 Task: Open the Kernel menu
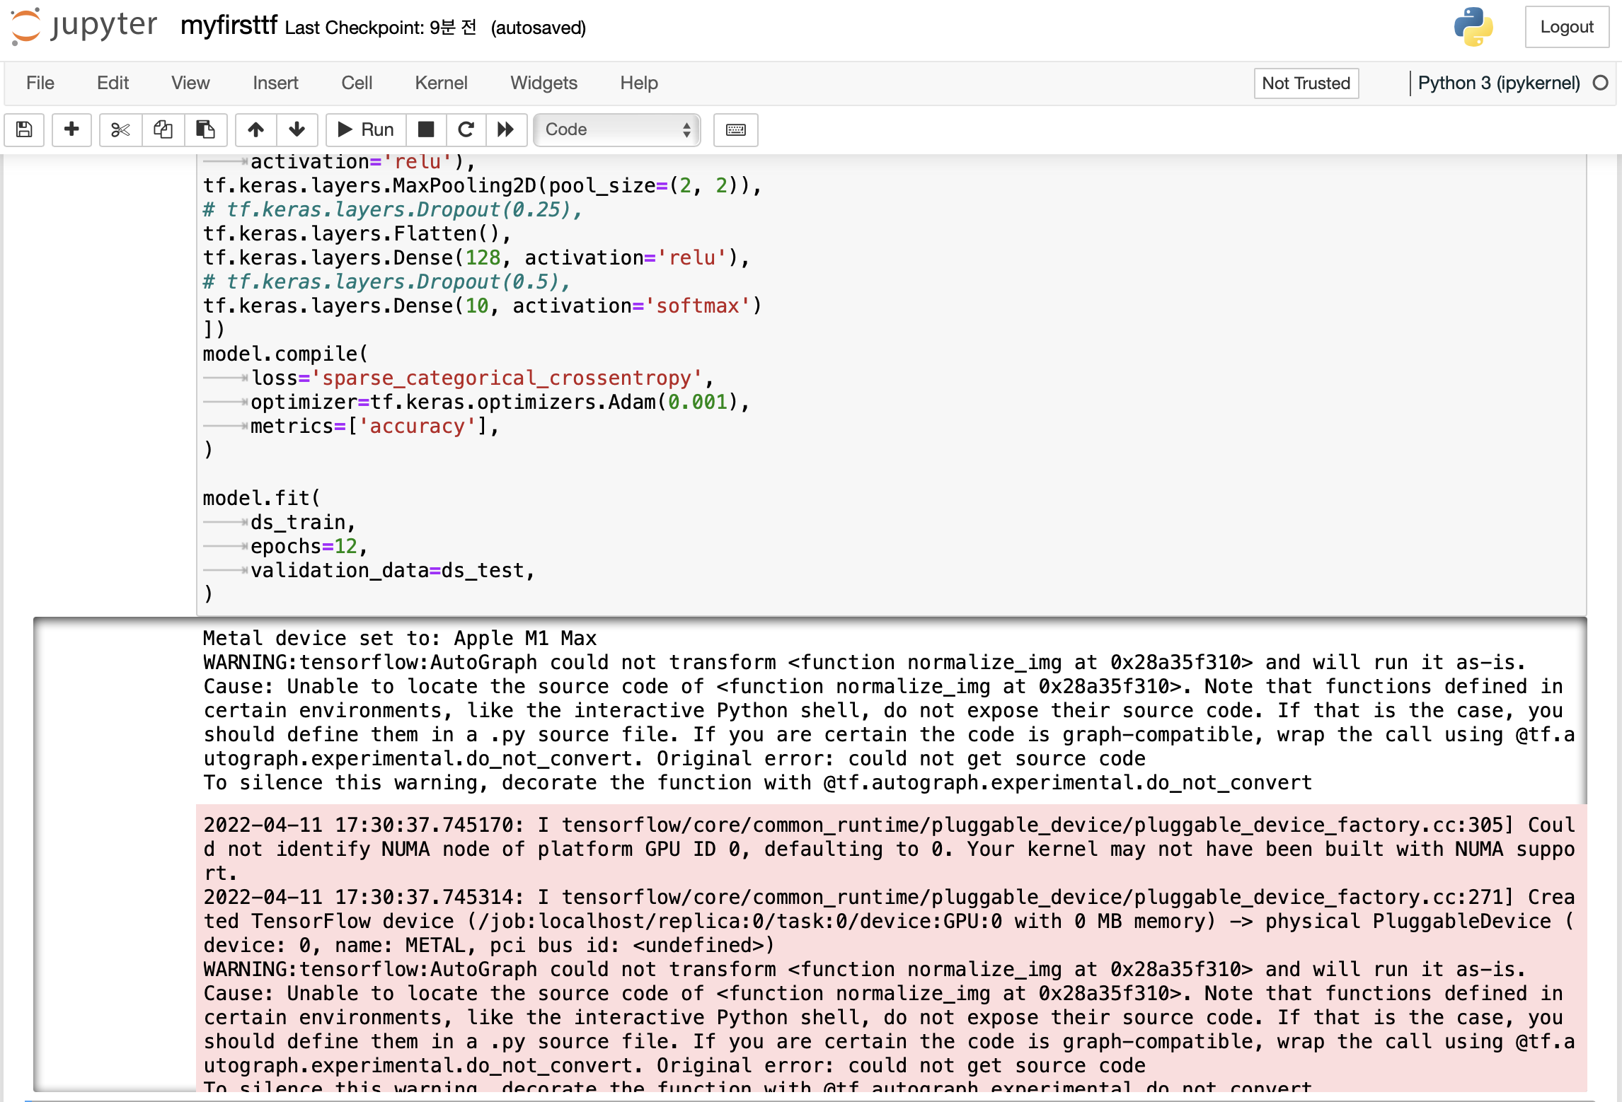point(440,83)
